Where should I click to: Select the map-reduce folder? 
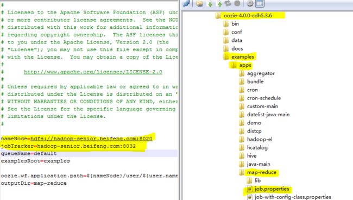pos(262,172)
